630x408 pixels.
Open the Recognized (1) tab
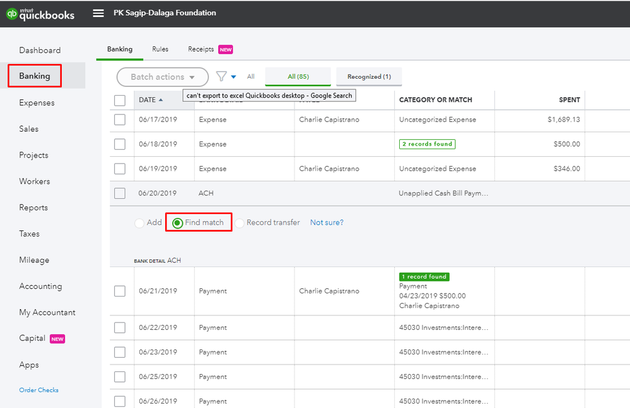coord(369,77)
